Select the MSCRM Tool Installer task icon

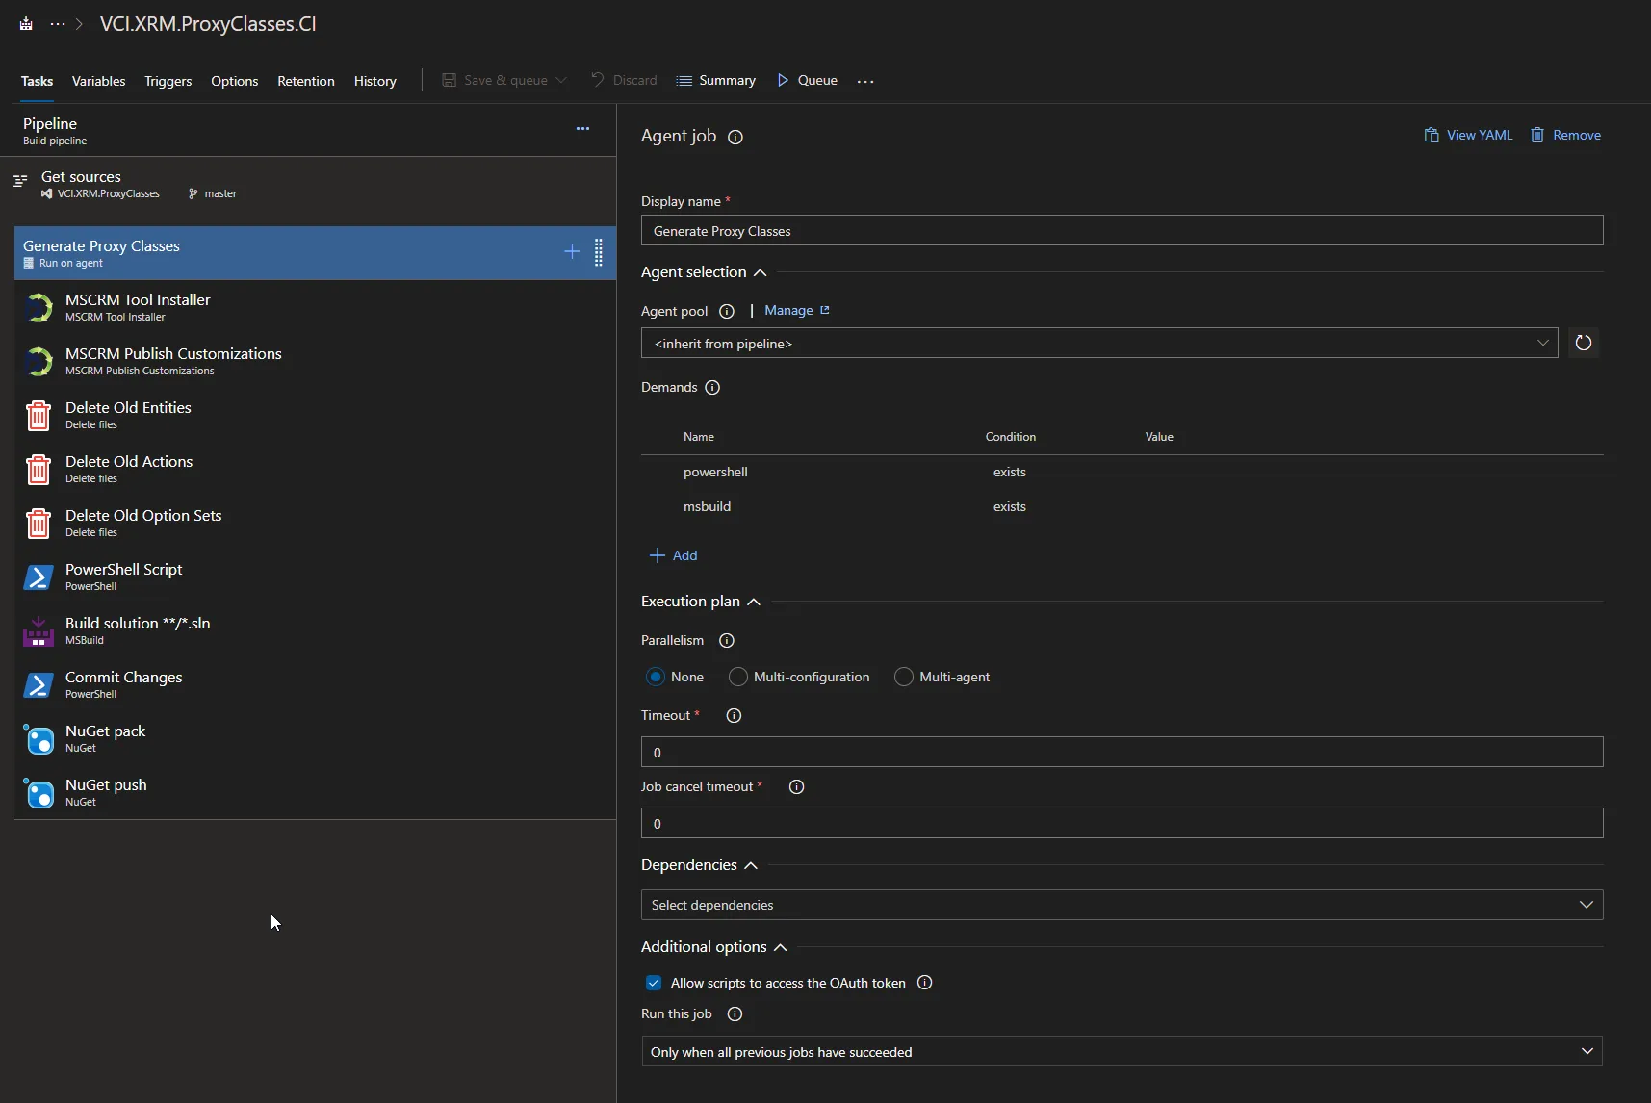point(39,308)
